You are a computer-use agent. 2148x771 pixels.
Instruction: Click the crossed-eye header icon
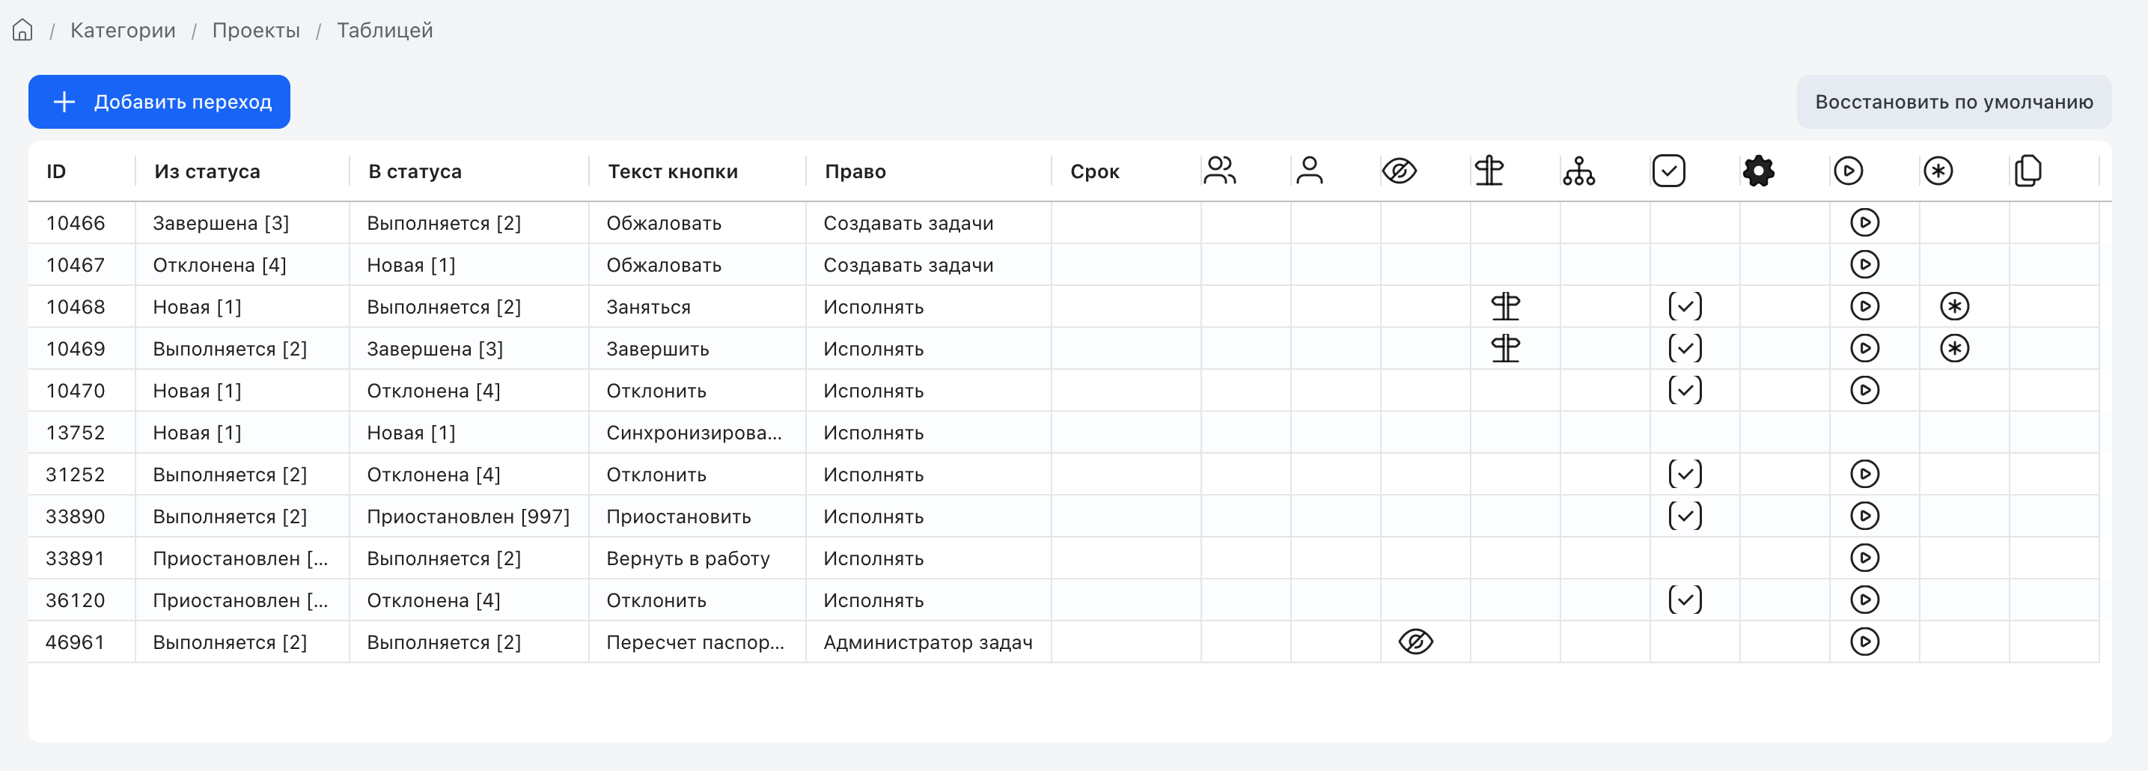coord(1400,171)
